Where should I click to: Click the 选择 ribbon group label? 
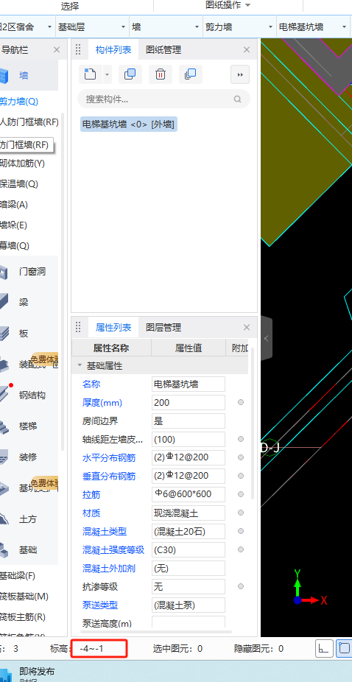pos(70,6)
